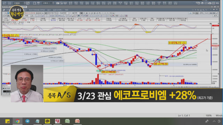
Task: Click the magnifier search icon beside 7400
Action: tap(28, 3)
